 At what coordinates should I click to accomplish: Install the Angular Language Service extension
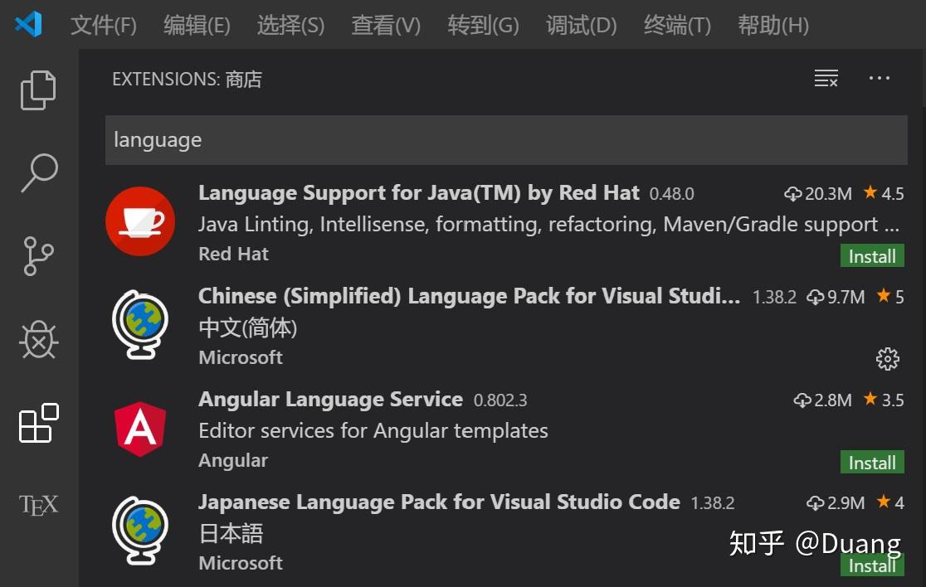[x=871, y=463]
